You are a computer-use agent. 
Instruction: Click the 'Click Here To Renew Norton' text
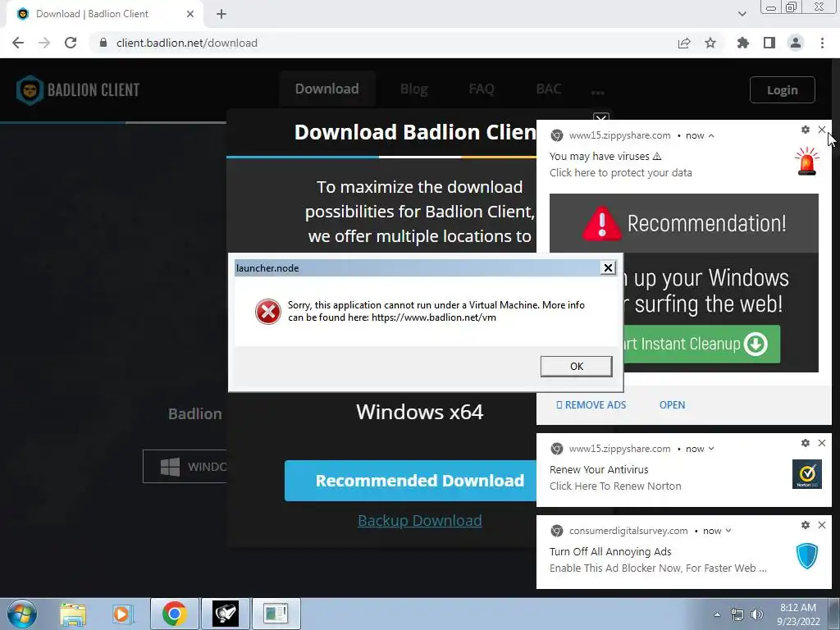coord(615,486)
